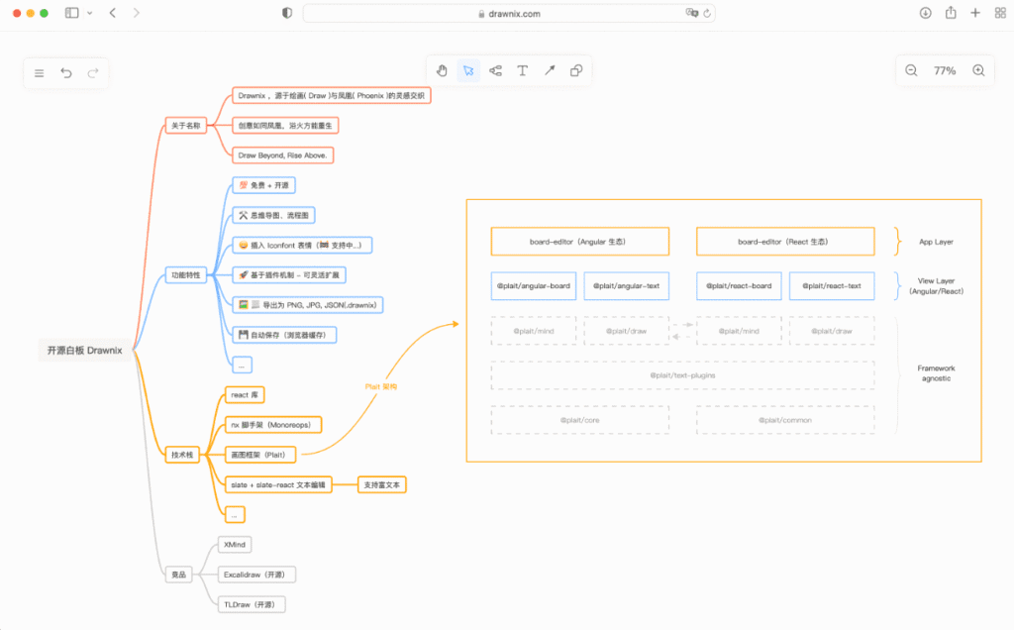The image size is (1014, 630).
Task: Pick the Arrow line tool
Action: click(550, 70)
